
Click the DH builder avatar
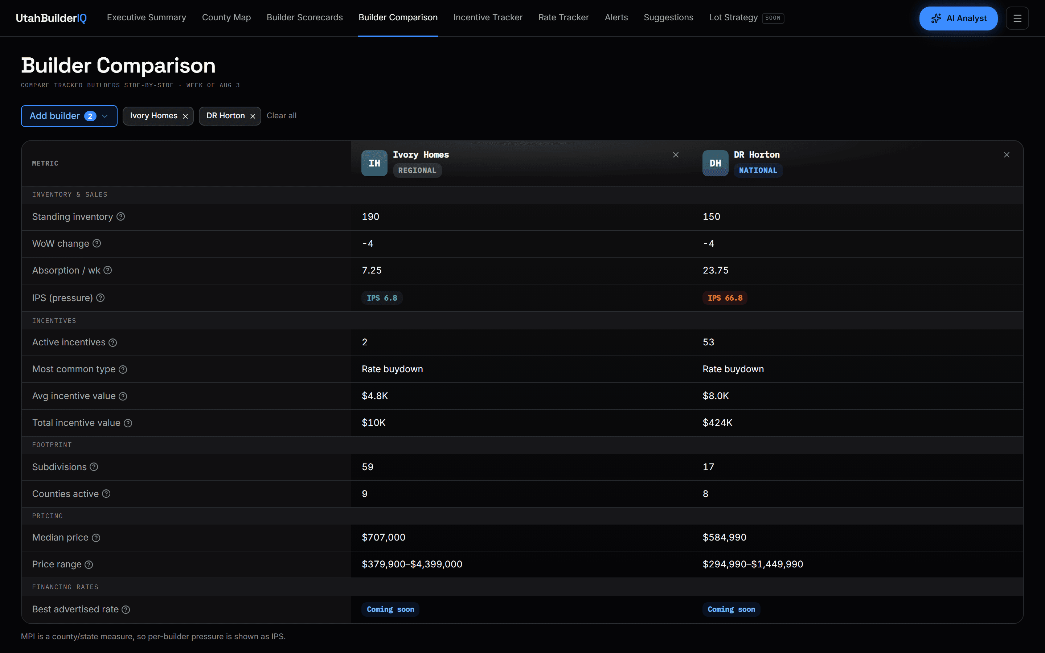point(716,163)
